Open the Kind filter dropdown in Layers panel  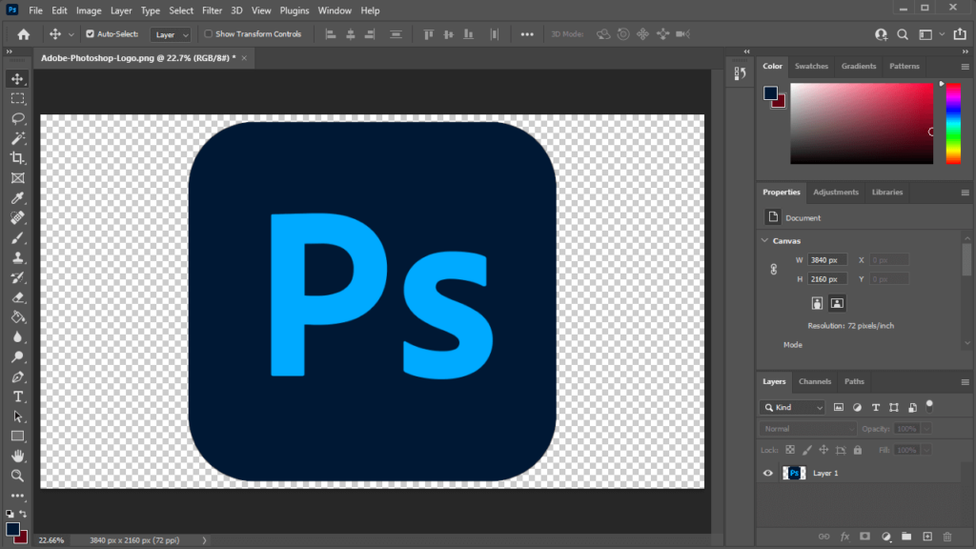click(x=792, y=407)
